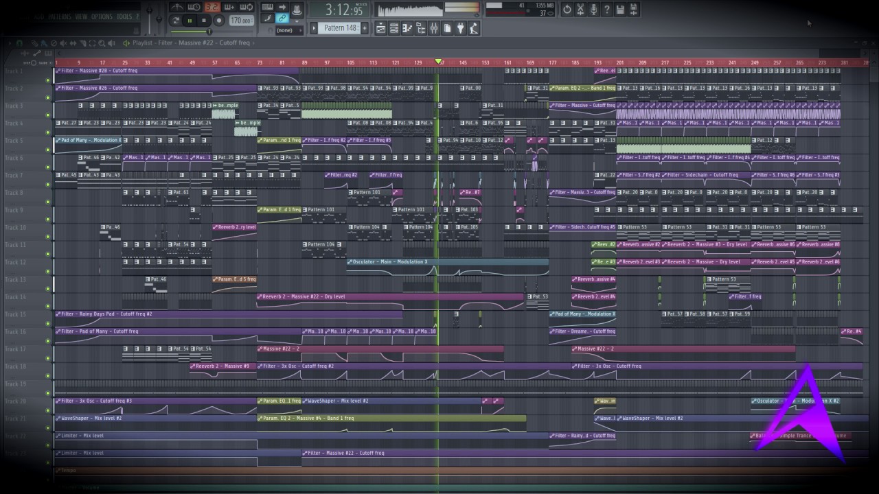Mute Track 2 with green light
879x494 pixels.
click(x=48, y=97)
